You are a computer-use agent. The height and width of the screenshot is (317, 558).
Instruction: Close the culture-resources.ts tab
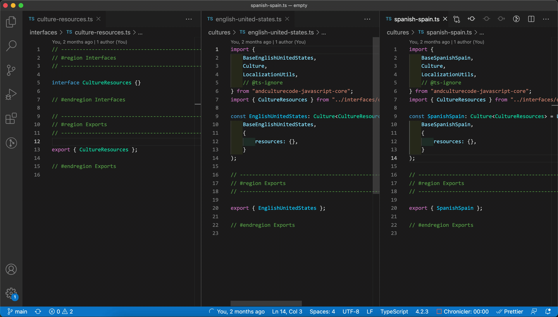pyautogui.click(x=98, y=19)
